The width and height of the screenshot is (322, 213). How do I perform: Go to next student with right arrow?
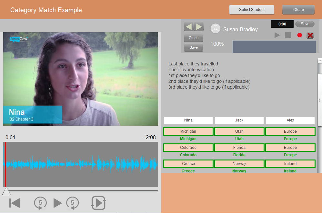198,26
